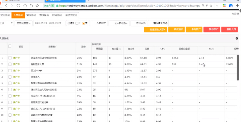Image resolution: width=241 pixels, height=122 pixels.
Task: Go back with the browser back arrow
Action: [6, 6]
